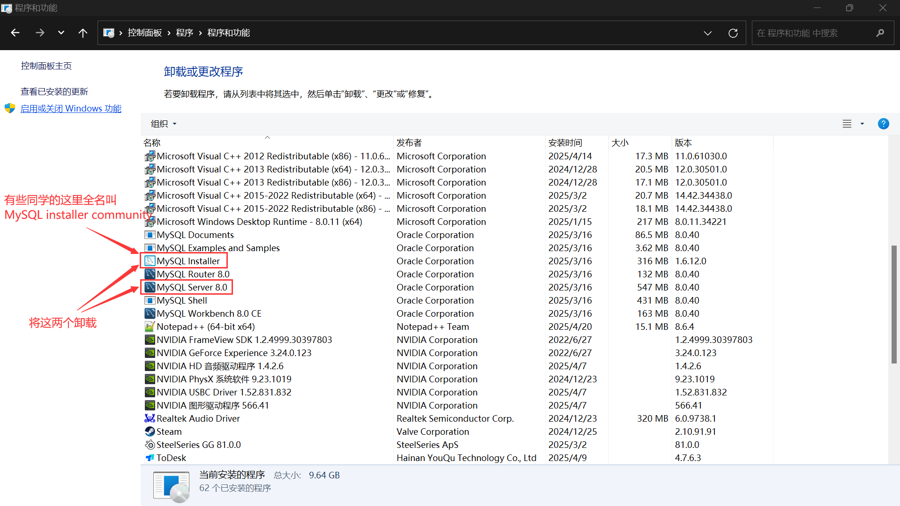900x506 pixels.
Task: Click the Back navigation arrow
Action: tap(15, 33)
